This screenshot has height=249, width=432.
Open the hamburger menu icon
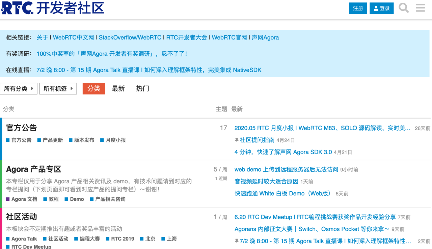point(420,8)
